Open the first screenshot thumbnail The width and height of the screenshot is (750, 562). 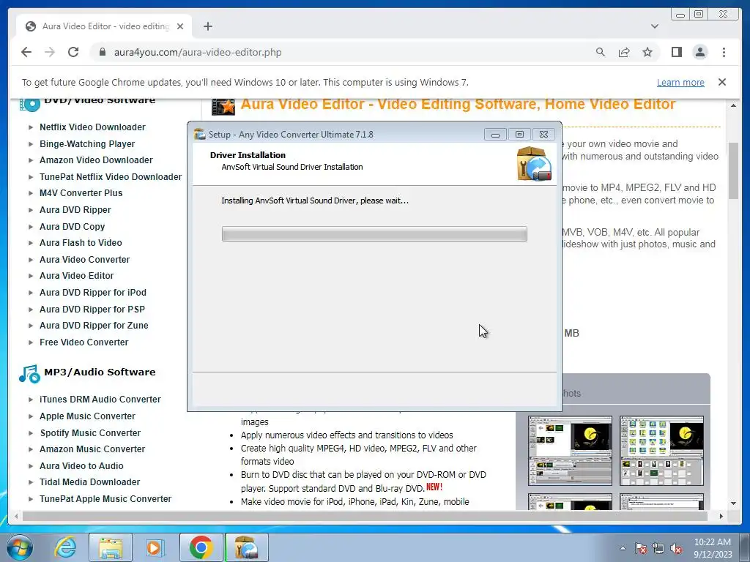click(x=570, y=451)
